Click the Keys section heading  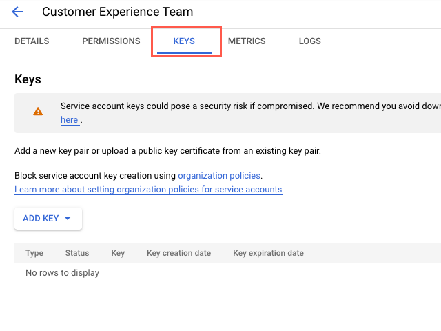(28, 79)
